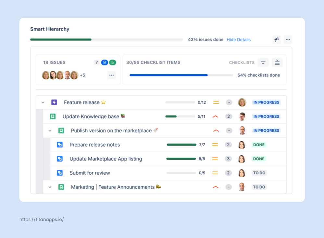Click the 7/7 checklist progress bar
This screenshot has width=324, height=238.
[181, 145]
